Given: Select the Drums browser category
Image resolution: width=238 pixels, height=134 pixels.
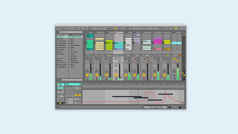Looking at the screenshot, I should pyautogui.click(x=63, y=39).
